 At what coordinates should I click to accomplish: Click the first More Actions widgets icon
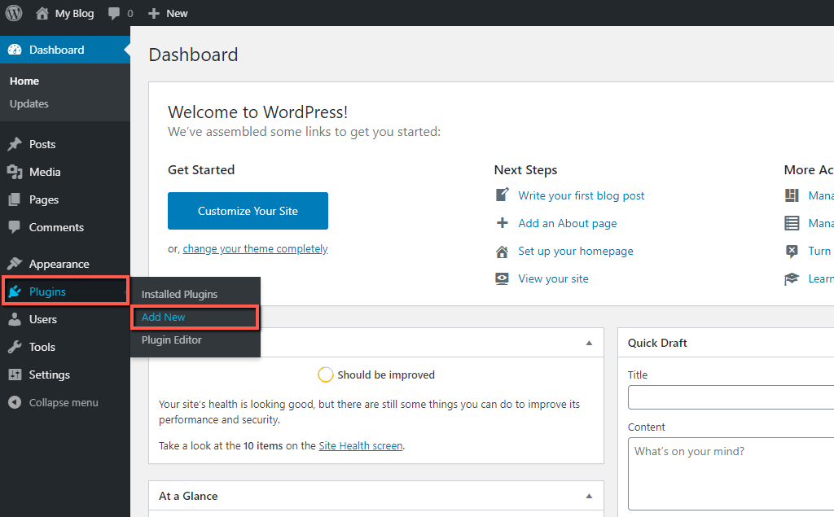tap(792, 195)
